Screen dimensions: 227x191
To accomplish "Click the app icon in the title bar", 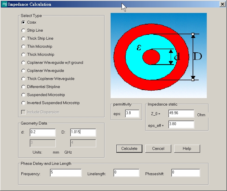I will [x=4, y=4].
